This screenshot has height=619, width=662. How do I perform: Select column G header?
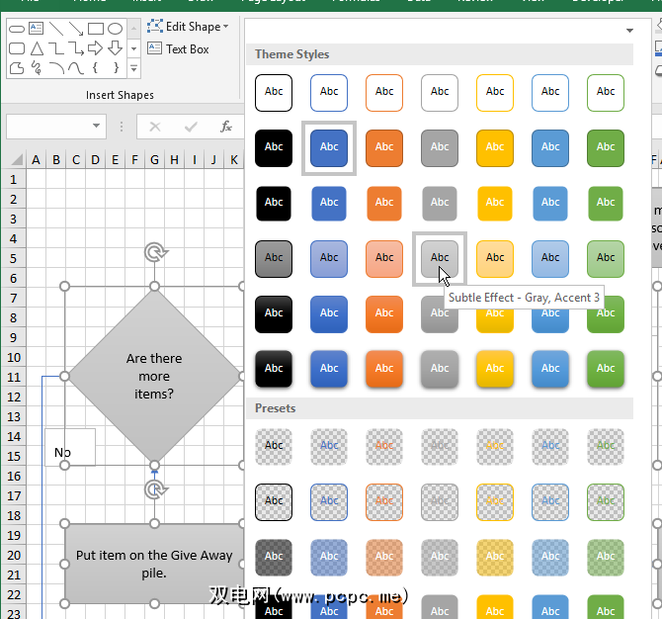click(x=154, y=160)
